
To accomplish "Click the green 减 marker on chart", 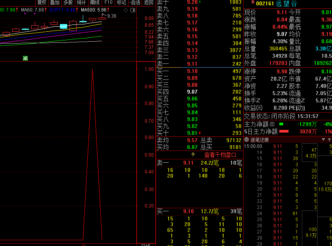I will coord(25,58).
